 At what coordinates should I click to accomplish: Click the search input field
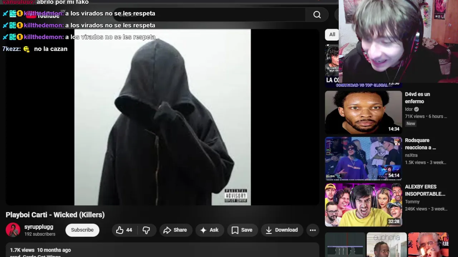(x=209, y=15)
